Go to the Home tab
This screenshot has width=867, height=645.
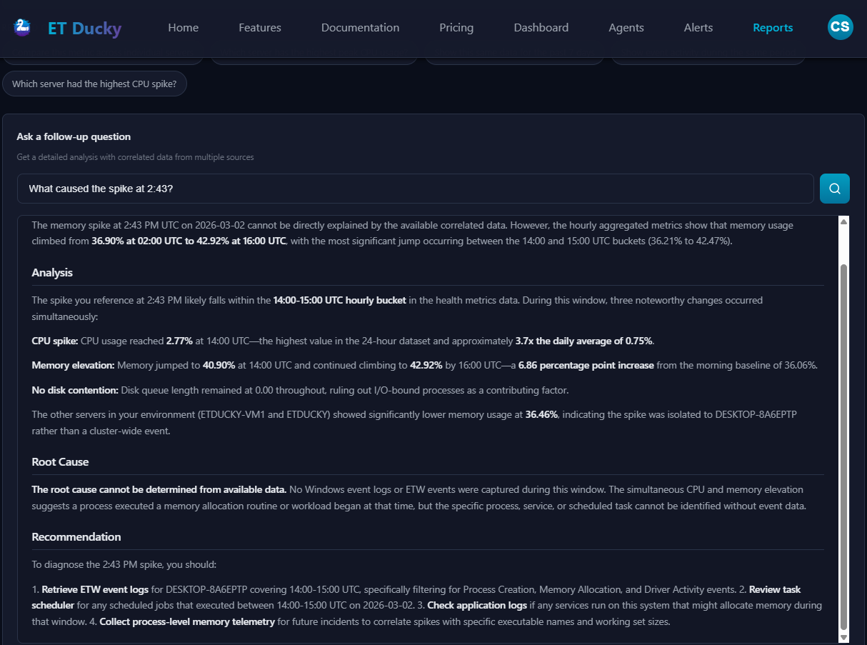tap(183, 27)
